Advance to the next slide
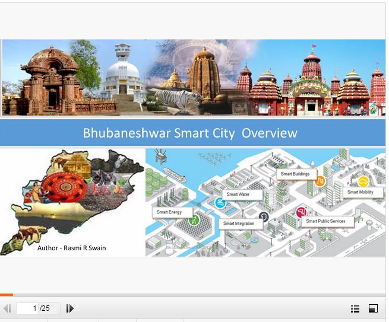The height and width of the screenshot is (322, 389). pos(69,308)
